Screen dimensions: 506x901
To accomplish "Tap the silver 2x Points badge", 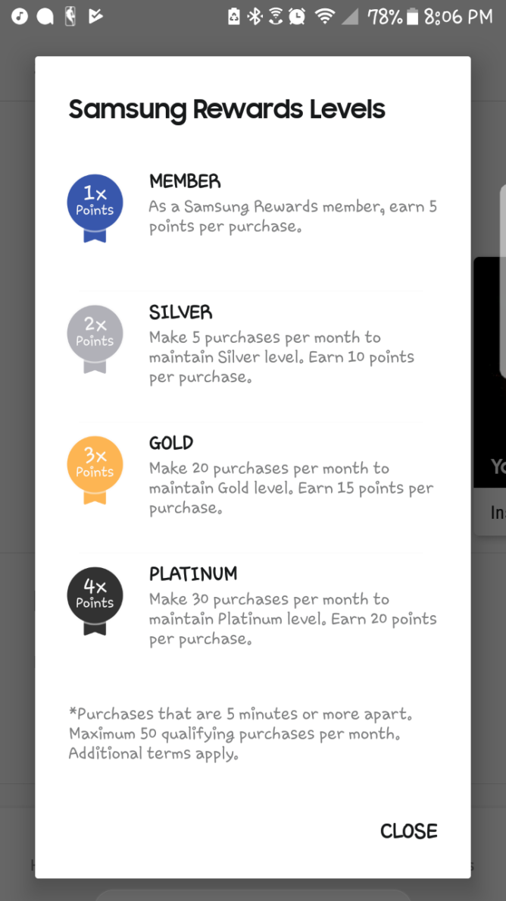I will (x=95, y=334).
